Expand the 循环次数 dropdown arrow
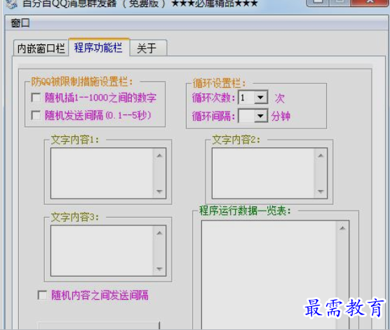The height and width of the screenshot is (330, 390). coord(261,98)
